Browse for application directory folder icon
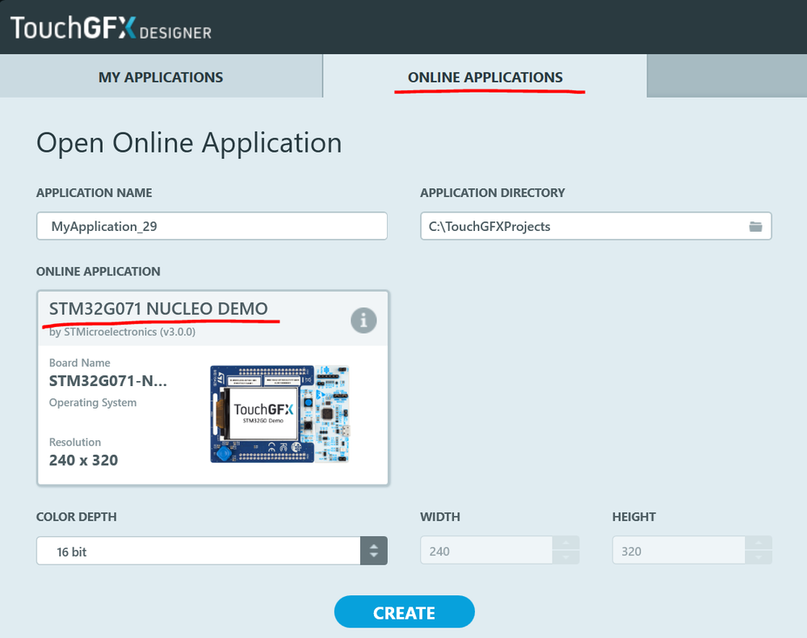The image size is (807, 638). 755,226
